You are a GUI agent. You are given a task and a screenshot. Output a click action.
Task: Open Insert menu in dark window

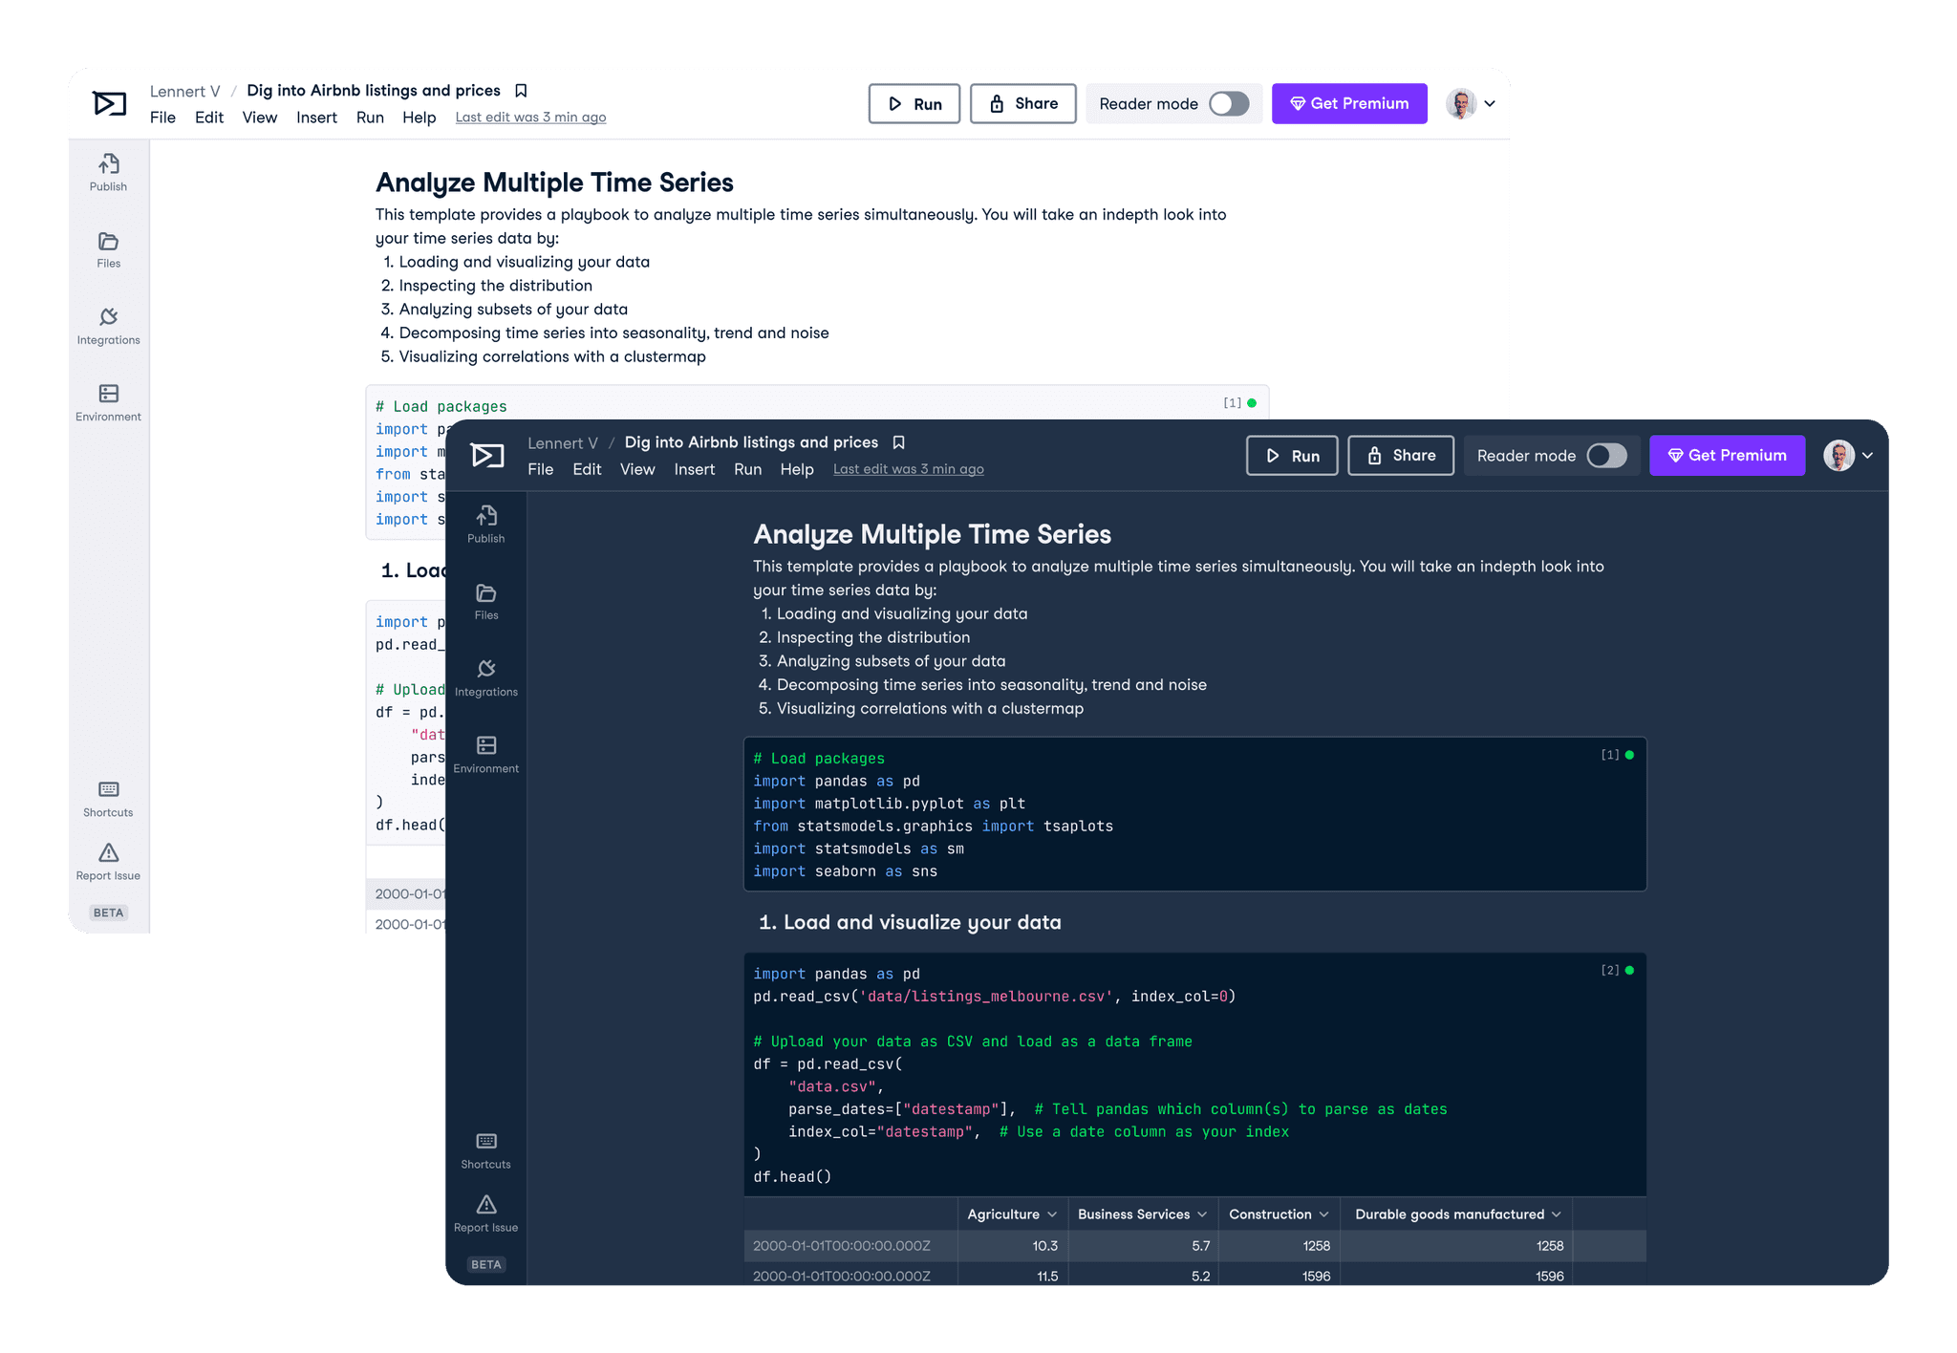[x=694, y=469]
